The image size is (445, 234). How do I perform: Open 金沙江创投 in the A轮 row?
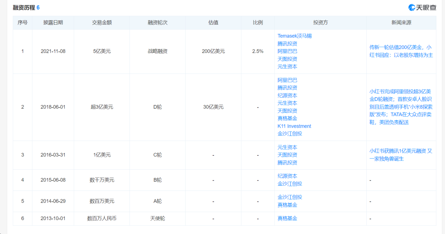click(290, 197)
